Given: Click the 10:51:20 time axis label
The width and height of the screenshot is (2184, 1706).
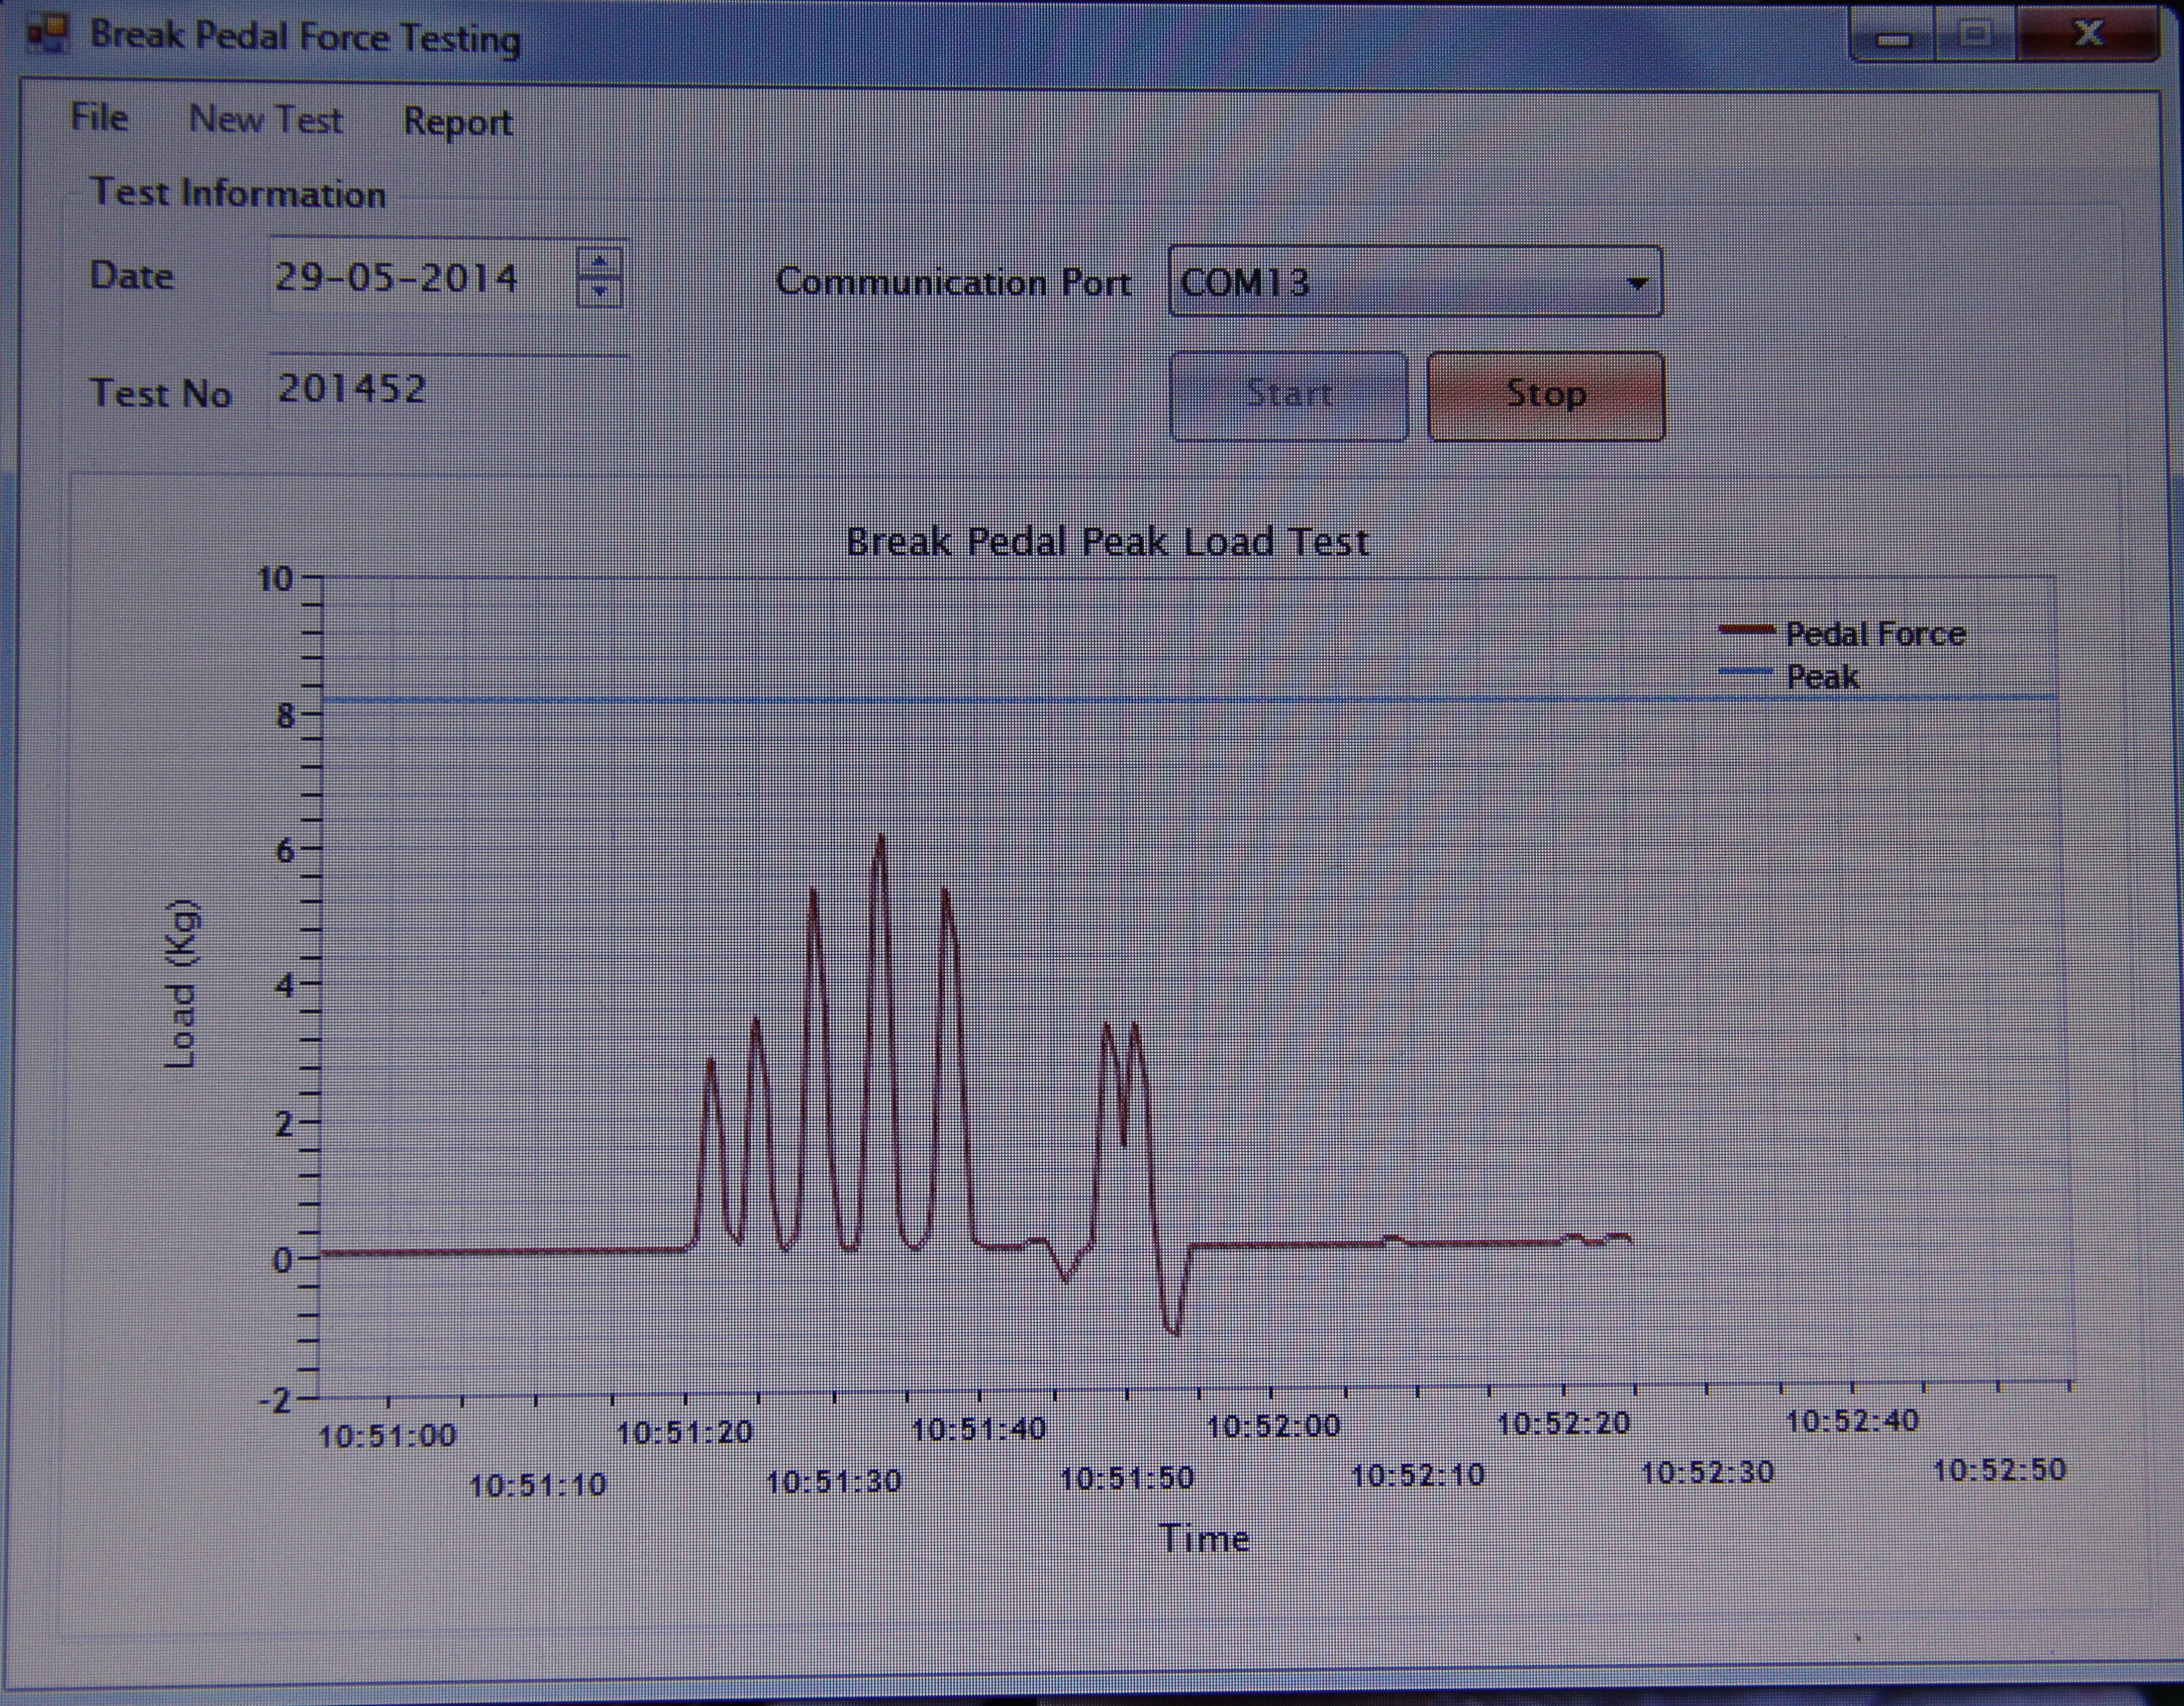Looking at the screenshot, I should [x=684, y=1432].
